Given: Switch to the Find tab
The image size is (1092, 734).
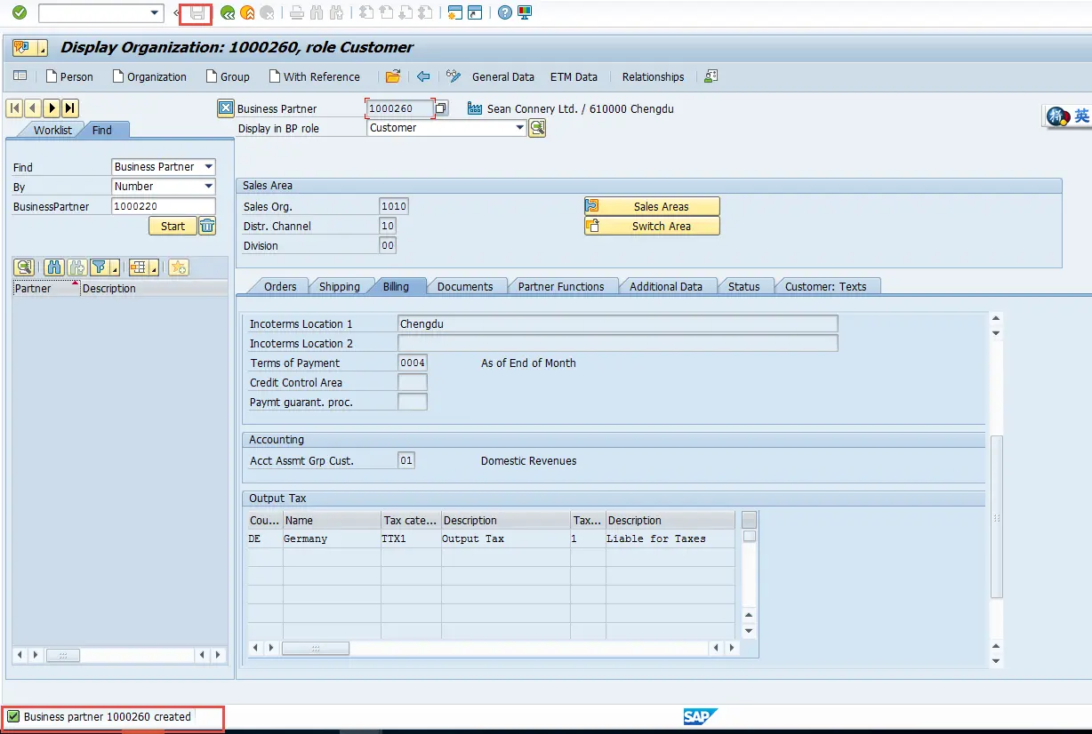Looking at the screenshot, I should [x=102, y=130].
